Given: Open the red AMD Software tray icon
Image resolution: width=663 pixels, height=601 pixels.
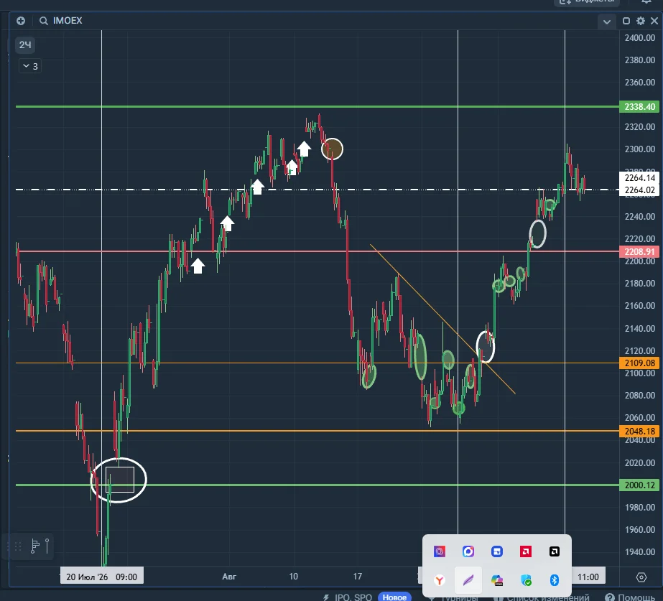Looking at the screenshot, I should tap(526, 551).
